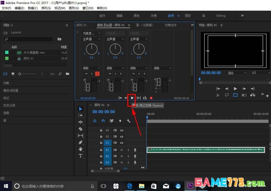Select the Pen tool

pyautogui.click(x=80, y=142)
